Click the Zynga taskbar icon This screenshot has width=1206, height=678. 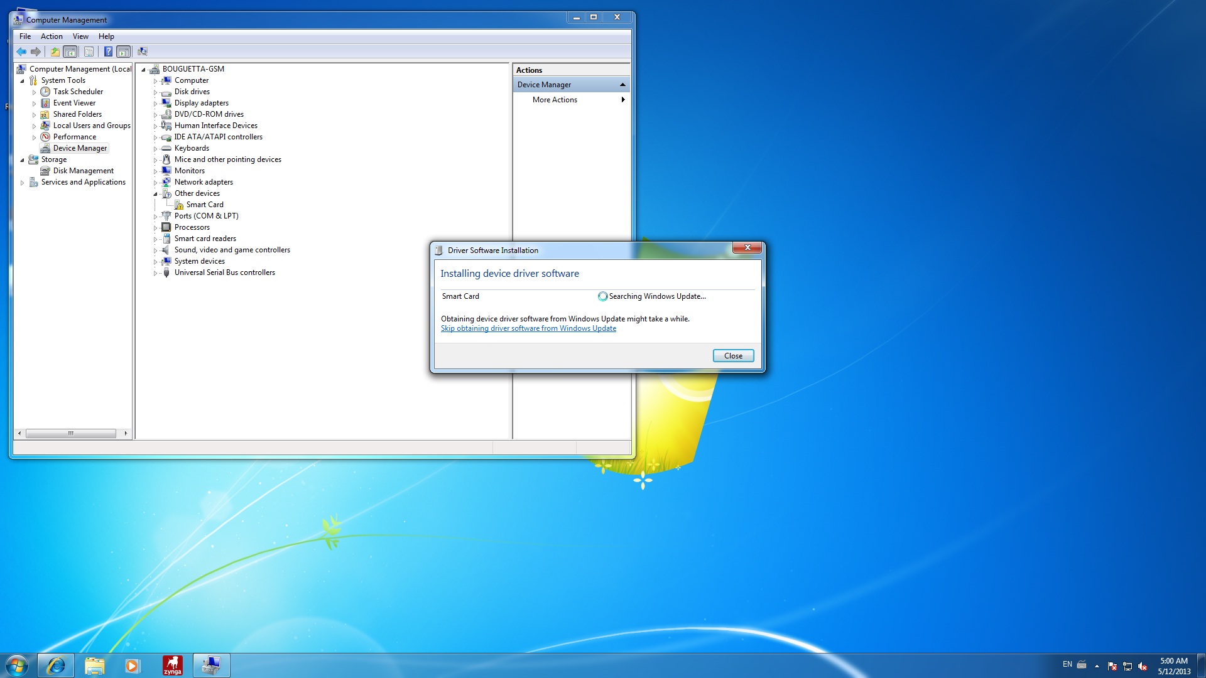pyautogui.click(x=172, y=665)
